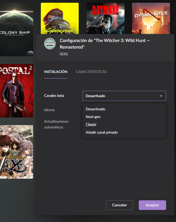Click the Cancelar button
Screen dimensions: 176x222
point(120,205)
